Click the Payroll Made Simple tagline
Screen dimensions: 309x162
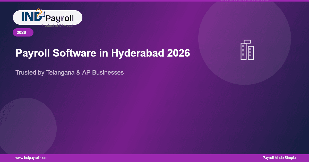point(279,158)
